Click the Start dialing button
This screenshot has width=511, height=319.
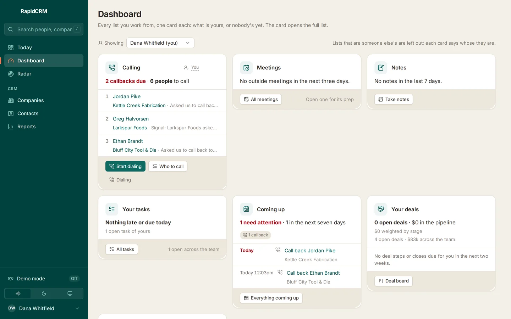pos(125,166)
